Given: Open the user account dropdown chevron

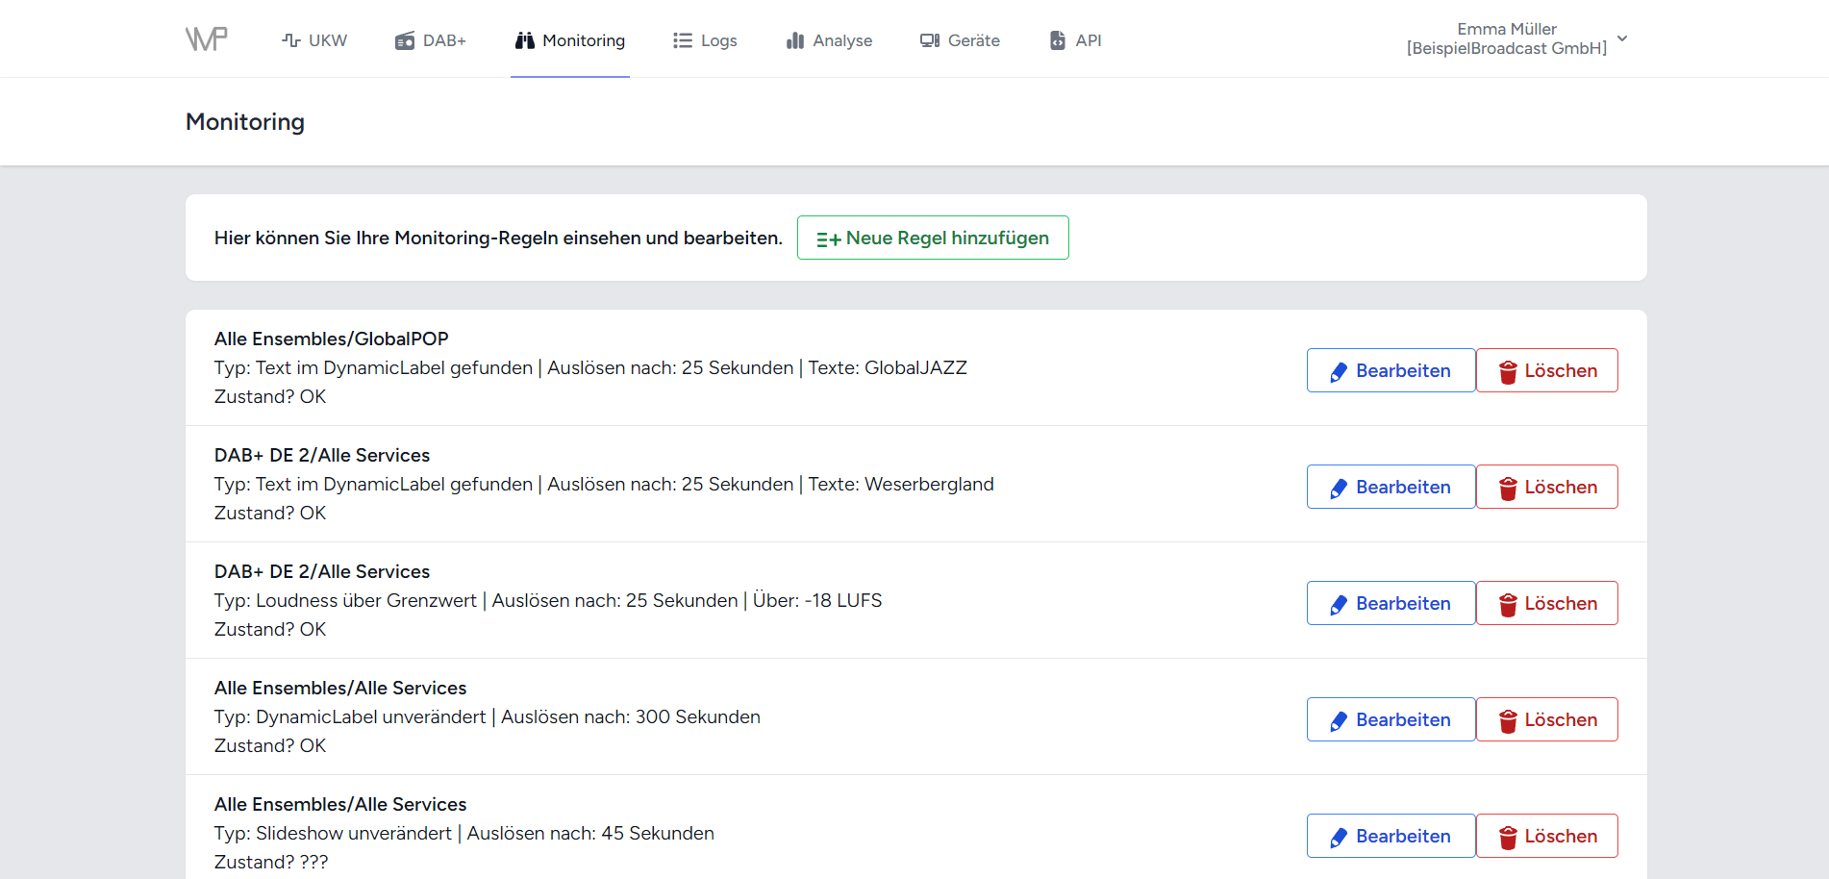Looking at the screenshot, I should [1622, 38].
